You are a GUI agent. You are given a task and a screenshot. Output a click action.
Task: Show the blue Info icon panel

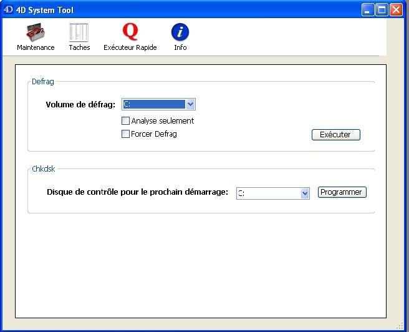point(180,32)
